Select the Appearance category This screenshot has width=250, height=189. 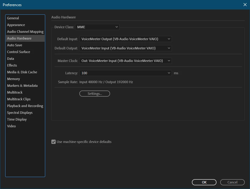tap(25, 25)
